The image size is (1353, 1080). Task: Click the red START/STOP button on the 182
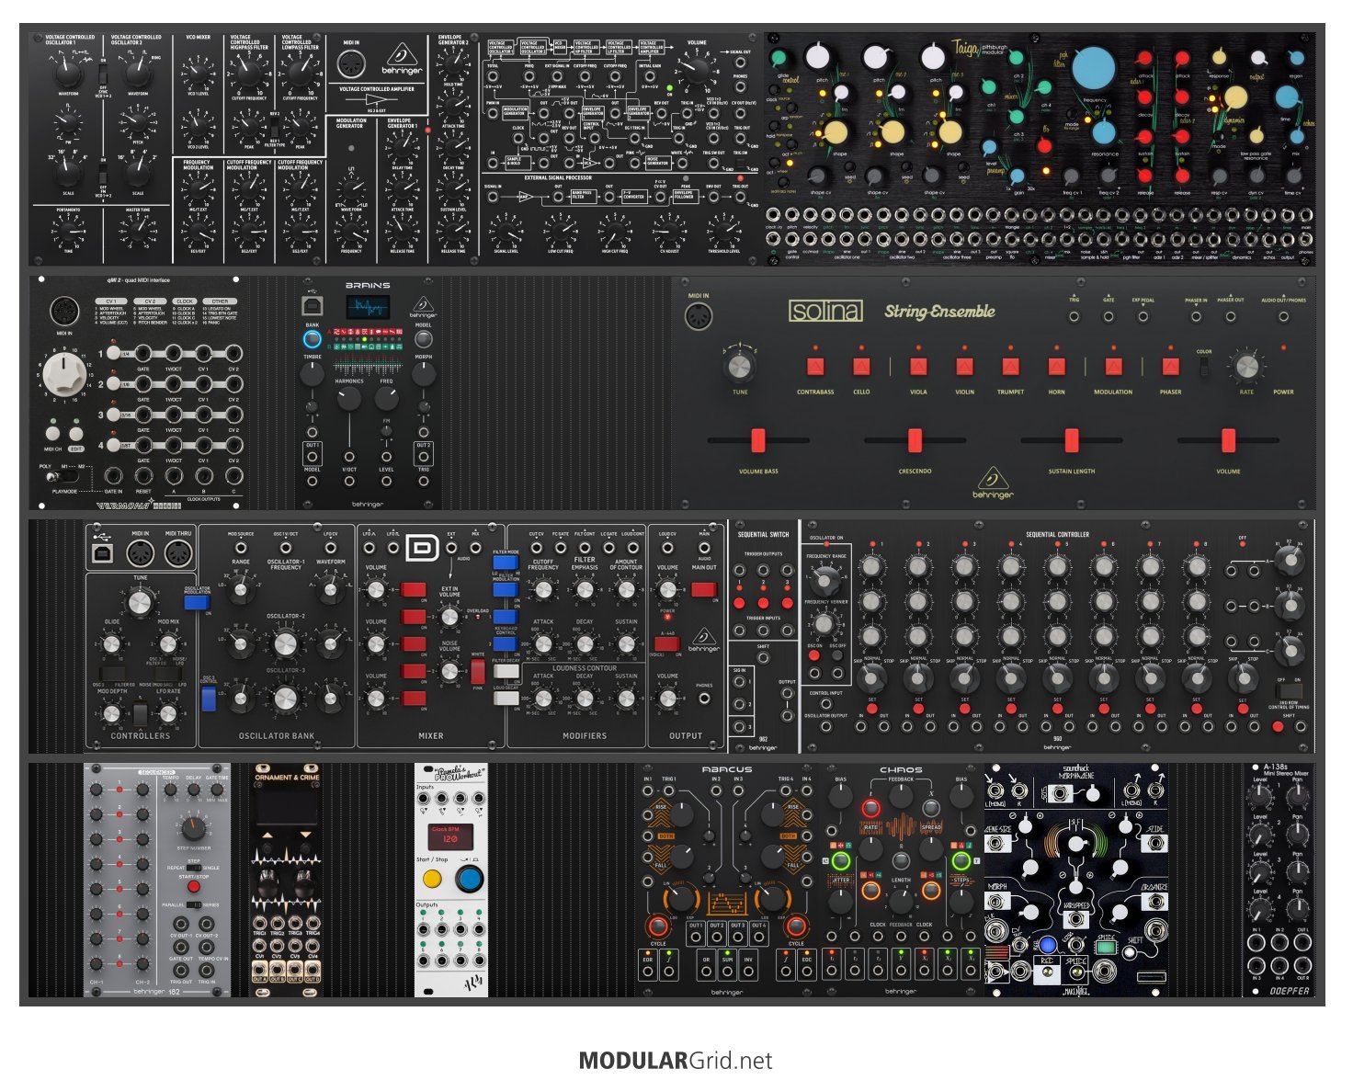(193, 887)
